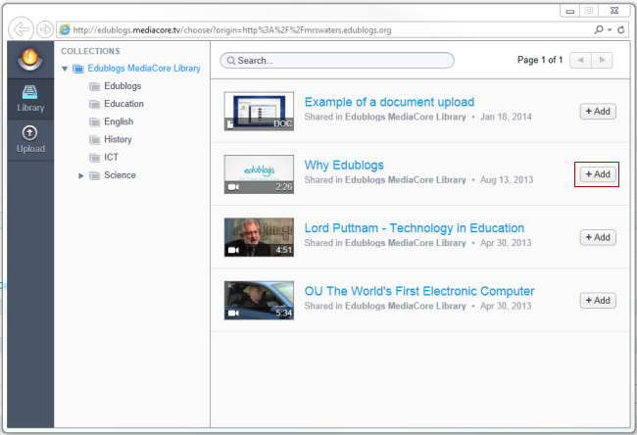637x435 pixels.
Task: Click the Aug 13, 2013 date
Action: tap(507, 180)
